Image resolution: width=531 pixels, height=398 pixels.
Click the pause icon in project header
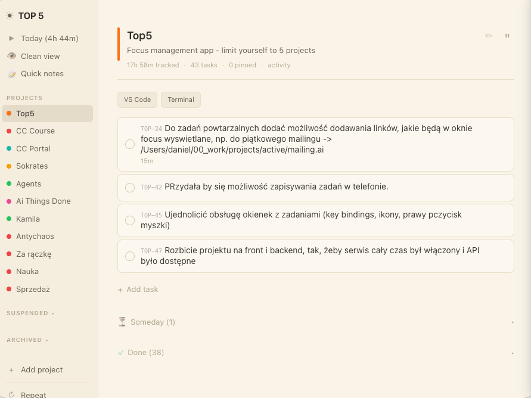point(507,36)
